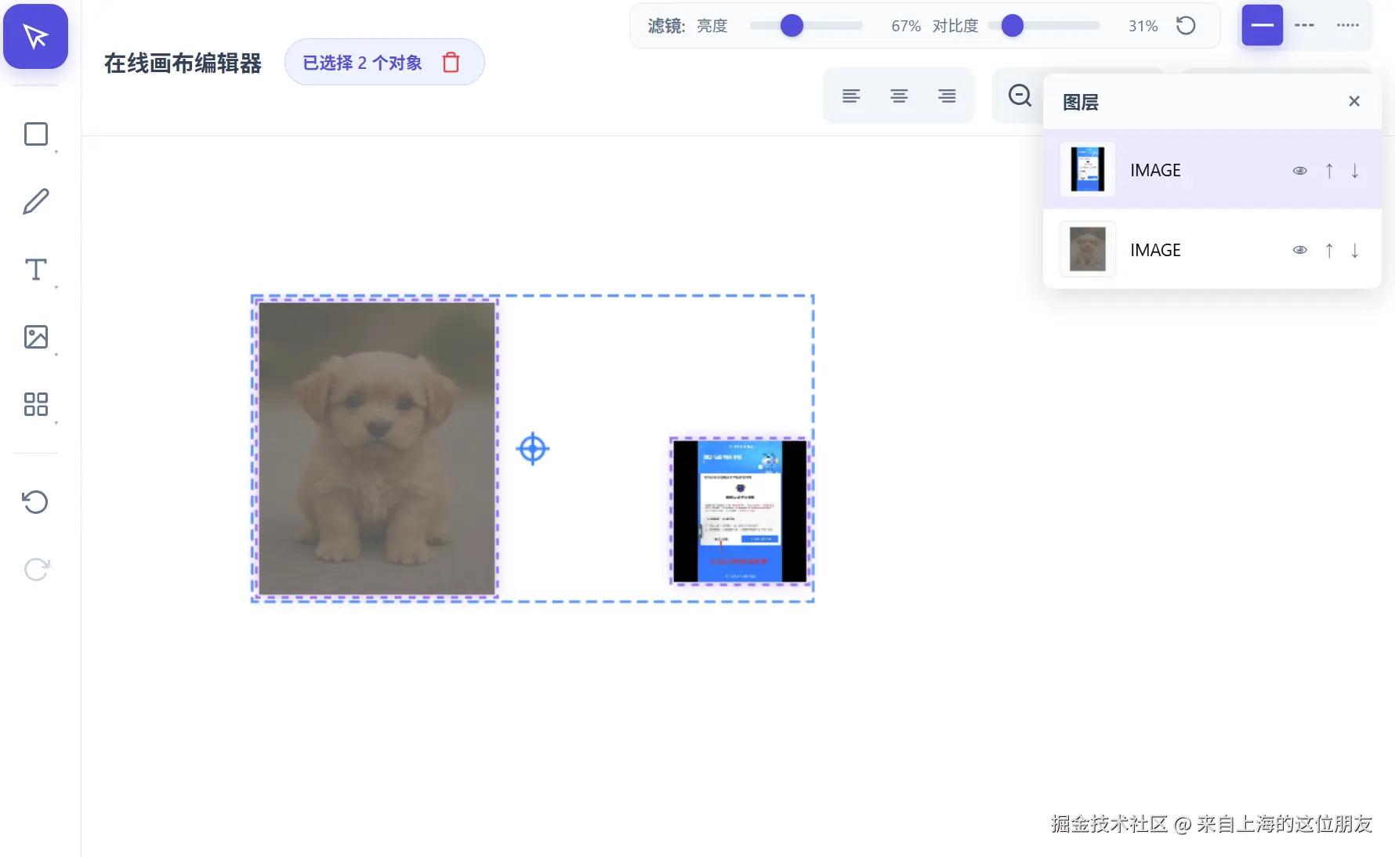Select the text tool
1395x857 pixels.
tap(36, 269)
